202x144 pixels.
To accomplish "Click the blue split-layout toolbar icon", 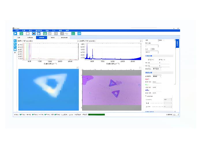I will [79, 34].
